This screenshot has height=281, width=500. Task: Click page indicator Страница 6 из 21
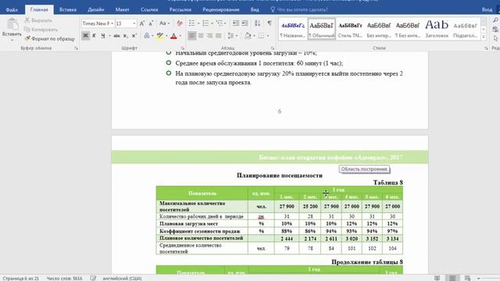[21, 278]
